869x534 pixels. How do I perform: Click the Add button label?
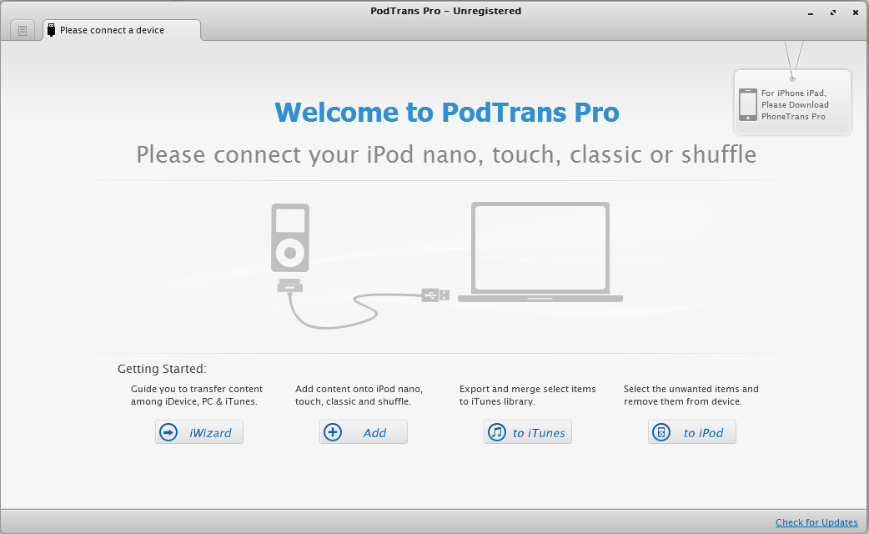(374, 433)
